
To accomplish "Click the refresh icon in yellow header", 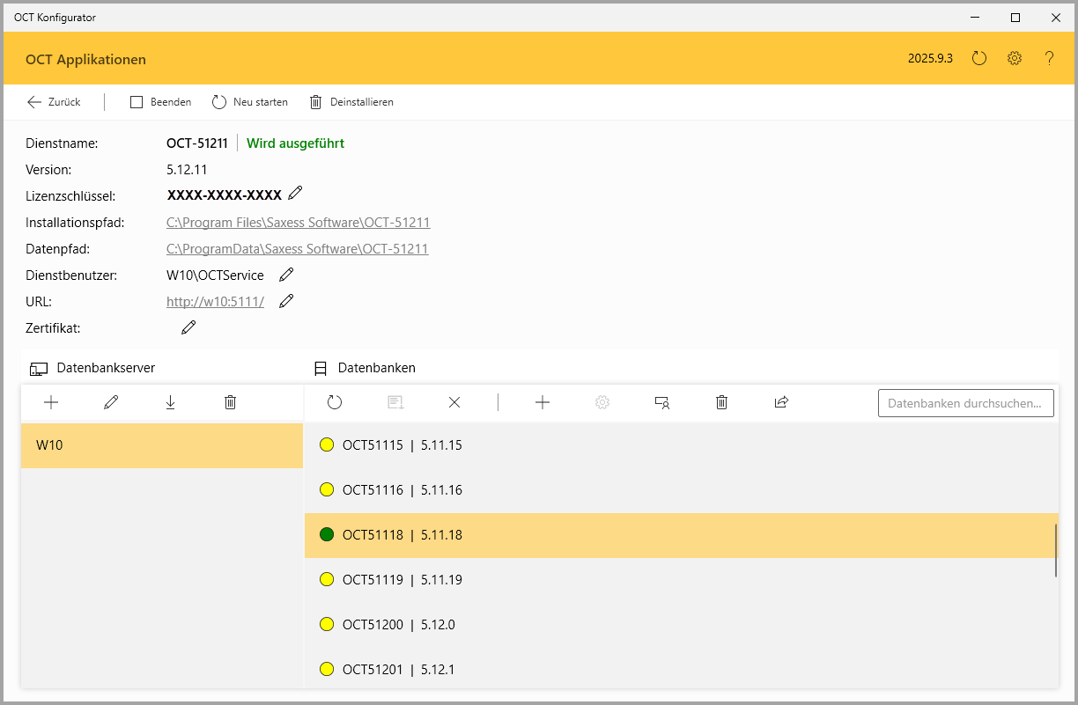I will pos(979,59).
